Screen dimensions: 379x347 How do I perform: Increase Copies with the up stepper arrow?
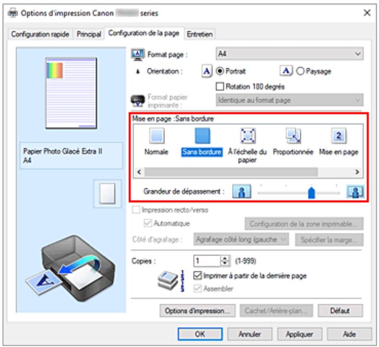coord(225,259)
